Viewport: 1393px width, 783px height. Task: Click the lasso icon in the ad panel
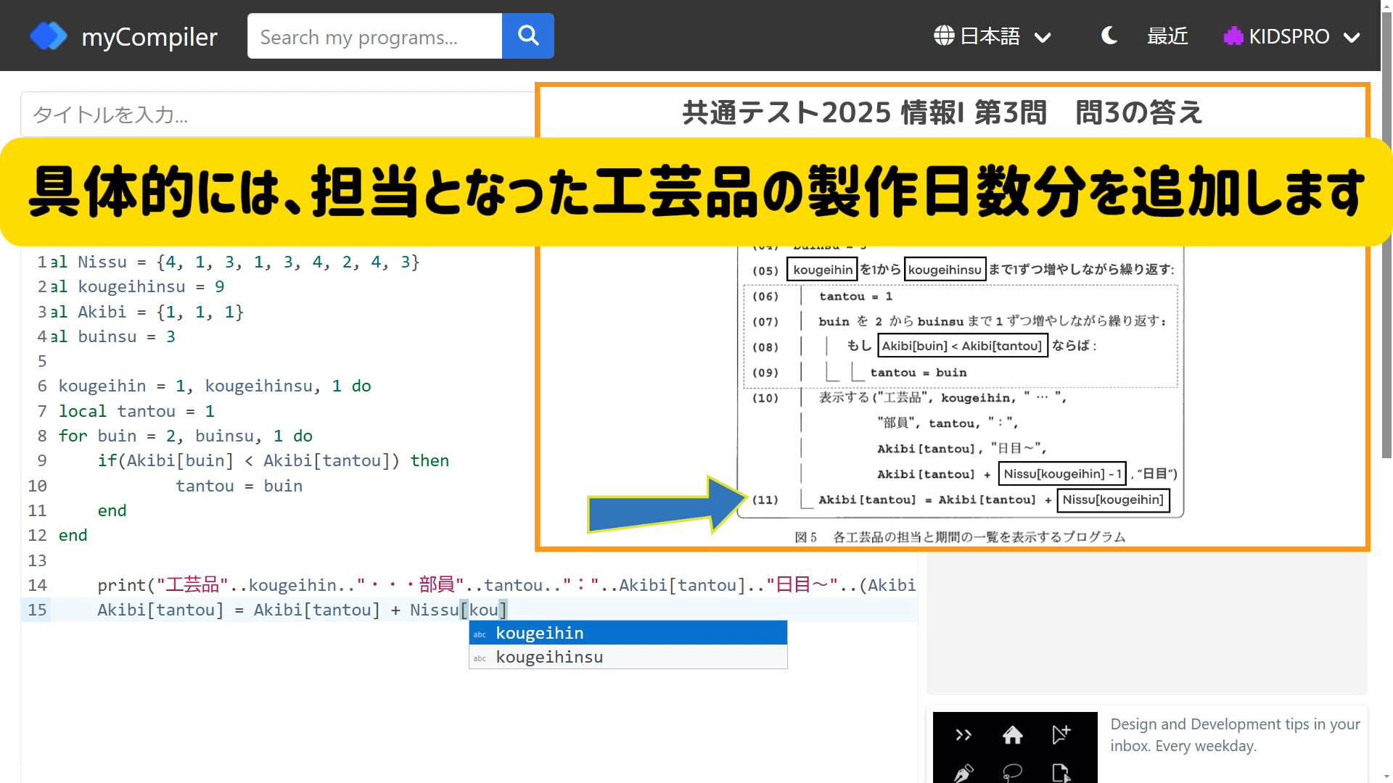1014,773
